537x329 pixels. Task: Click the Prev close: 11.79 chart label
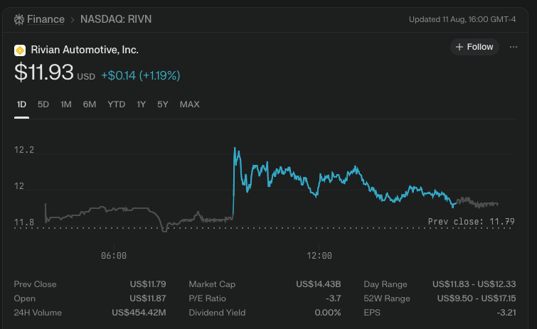coord(472,222)
